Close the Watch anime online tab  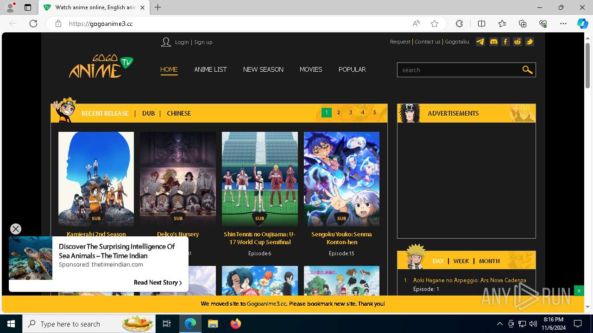click(142, 7)
